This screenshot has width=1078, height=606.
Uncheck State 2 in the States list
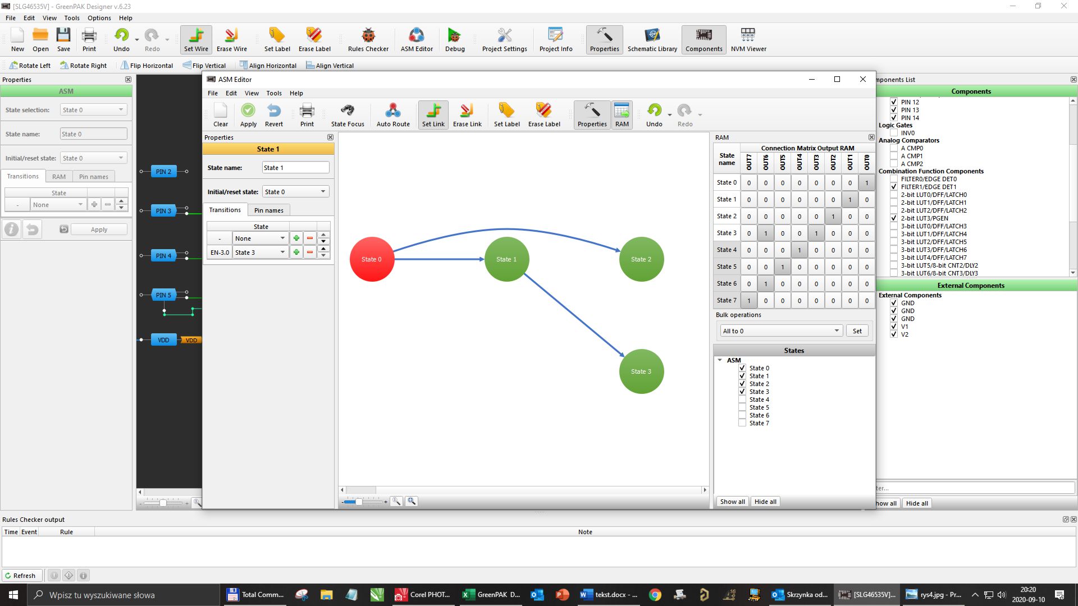pos(742,384)
